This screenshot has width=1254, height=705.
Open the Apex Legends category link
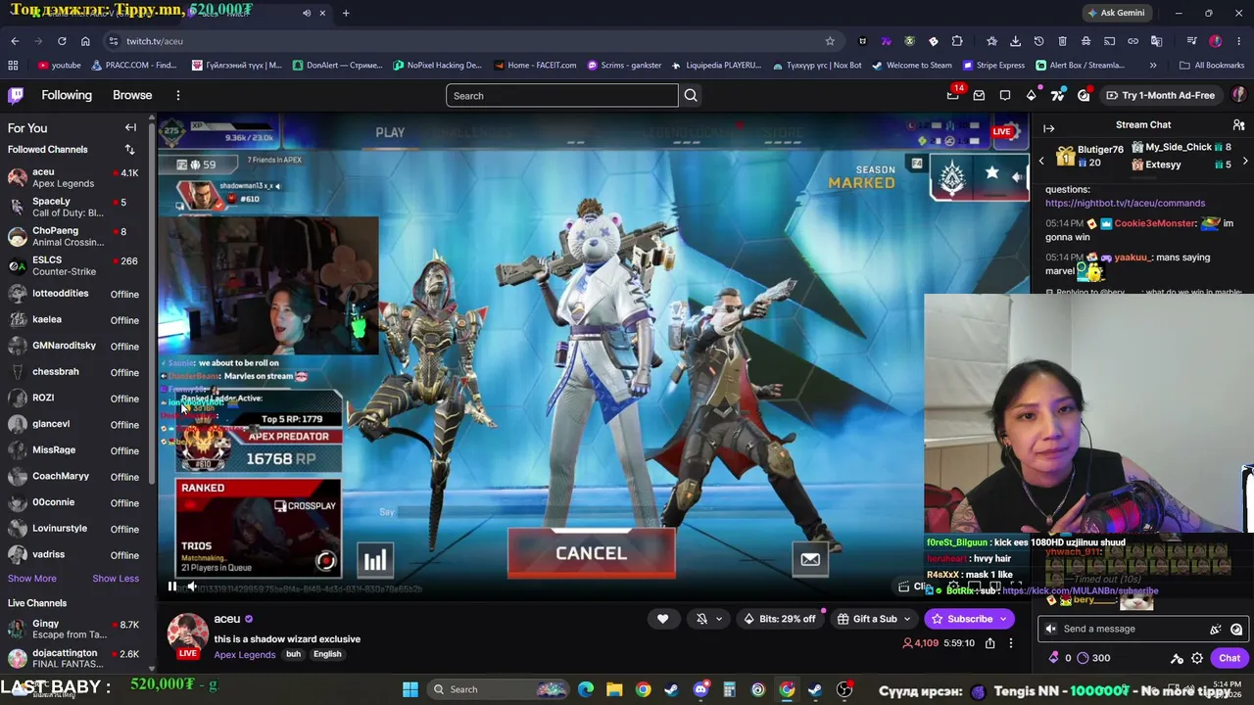245,654
